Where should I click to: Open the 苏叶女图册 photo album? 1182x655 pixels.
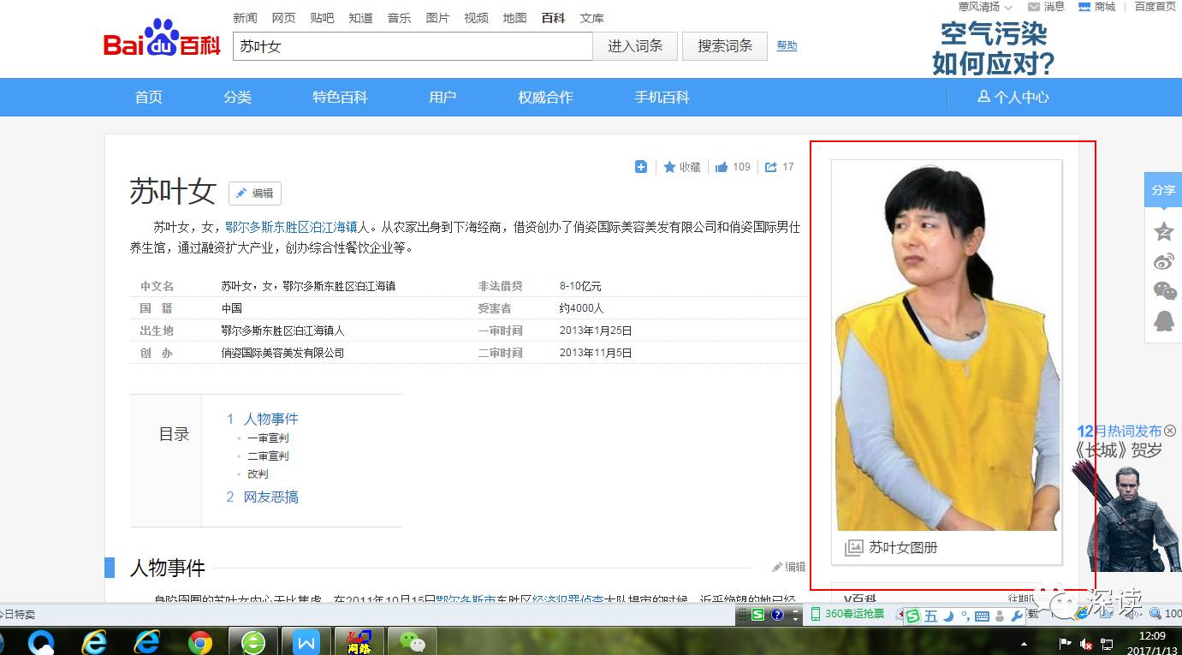tap(892, 548)
